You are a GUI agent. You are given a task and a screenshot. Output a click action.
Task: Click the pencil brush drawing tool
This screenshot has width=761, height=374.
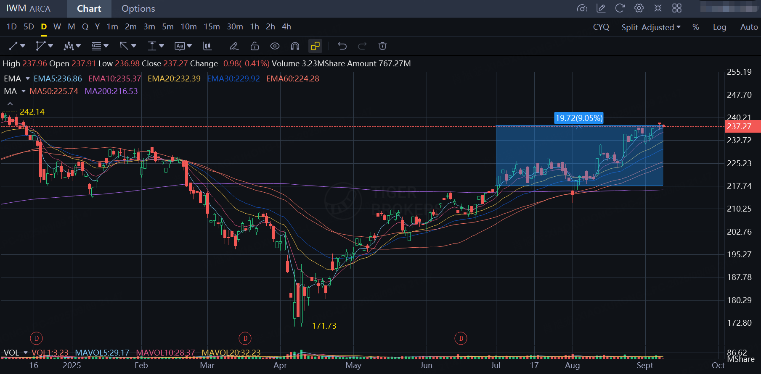click(234, 46)
